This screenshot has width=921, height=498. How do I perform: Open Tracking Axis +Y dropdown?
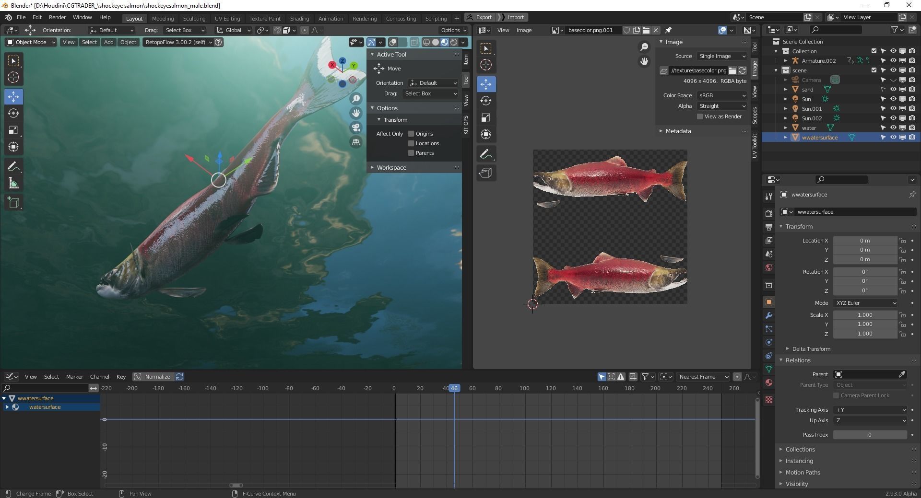(x=870, y=410)
